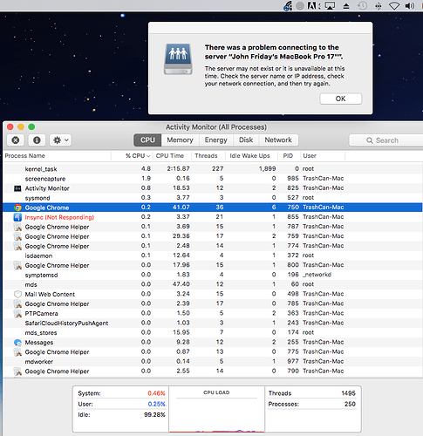The width and height of the screenshot is (423, 436).
Task: Select the Insync Not Responding process icon
Action: tap(17, 217)
